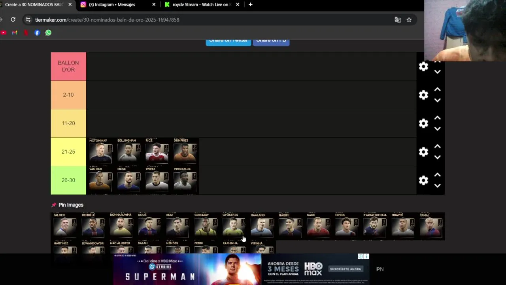Open YouTube bookmark shortcut

(4, 33)
